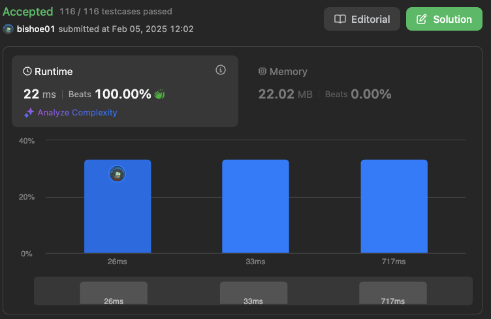Click the Memory chip icon

click(x=262, y=71)
